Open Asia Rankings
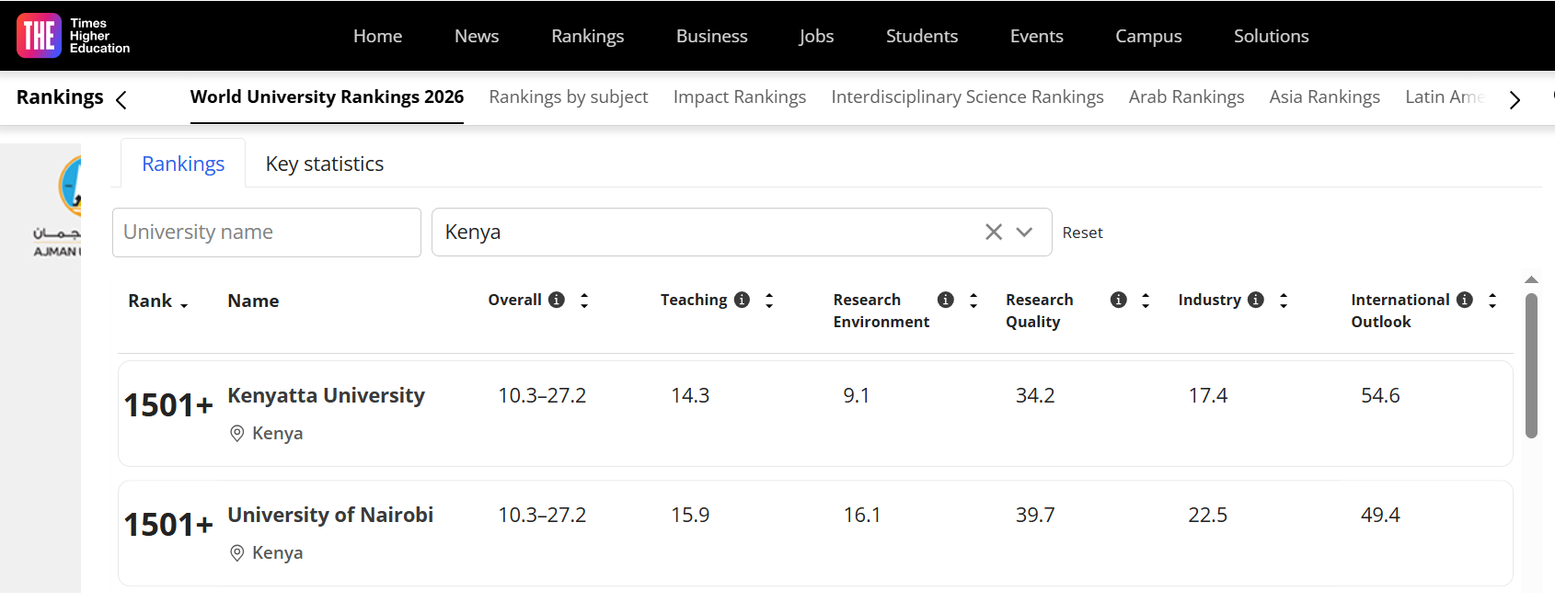The width and height of the screenshot is (1555, 602). pos(1324,97)
